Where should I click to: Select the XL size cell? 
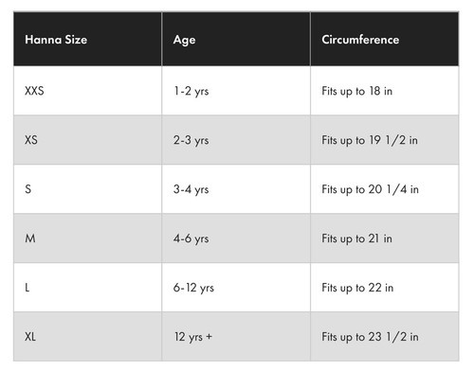[87, 337]
